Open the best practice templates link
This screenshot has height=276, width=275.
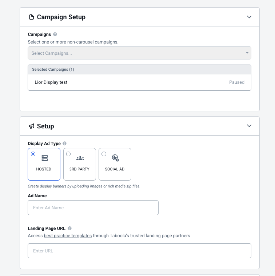click(68, 236)
